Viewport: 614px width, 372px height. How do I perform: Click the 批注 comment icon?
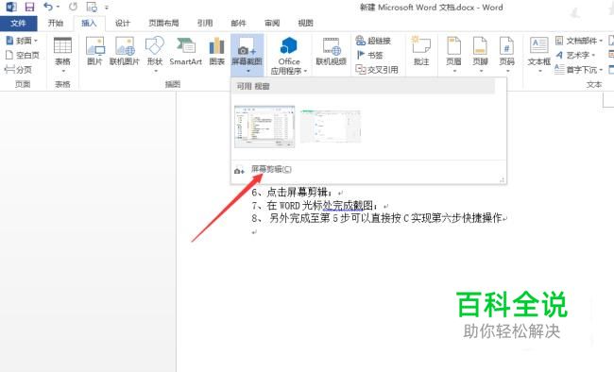(421, 51)
